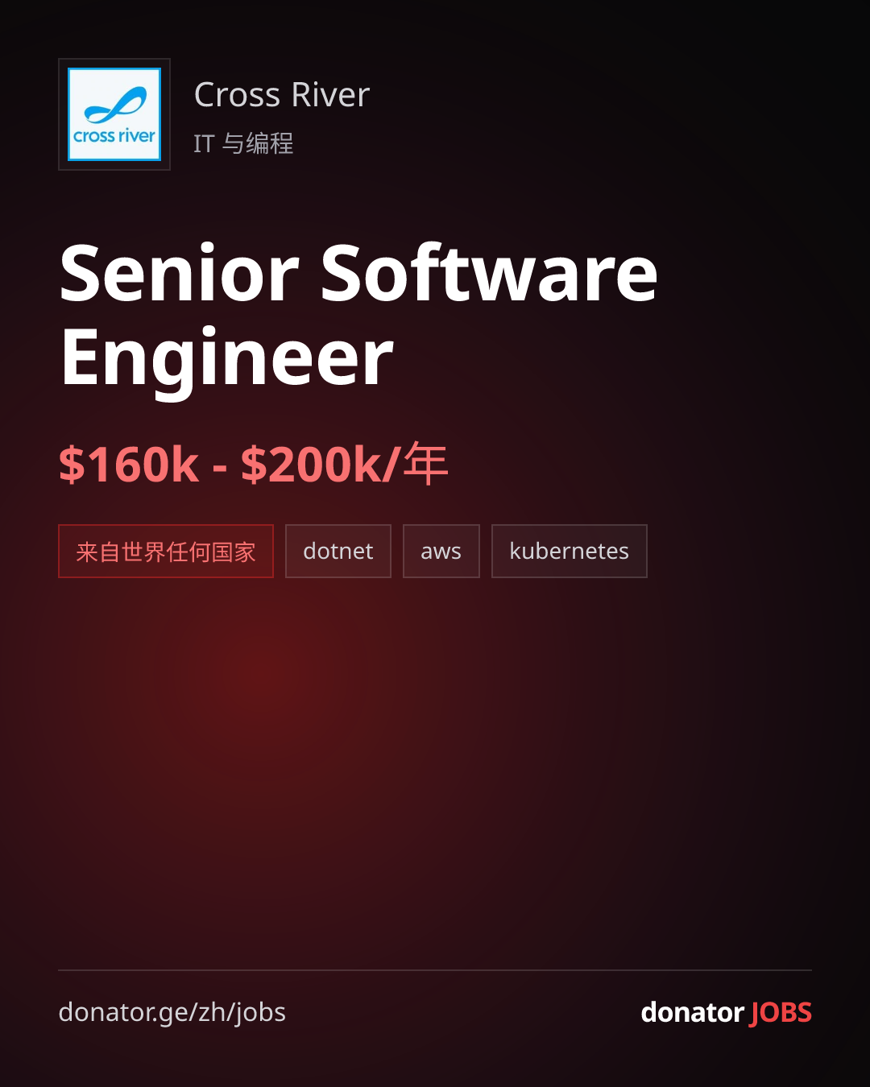This screenshot has height=1087, width=870.
Task: Click the "cross river" text inside logo
Action: coord(114,136)
